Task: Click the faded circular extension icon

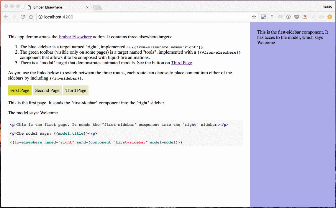Action: click(322, 17)
